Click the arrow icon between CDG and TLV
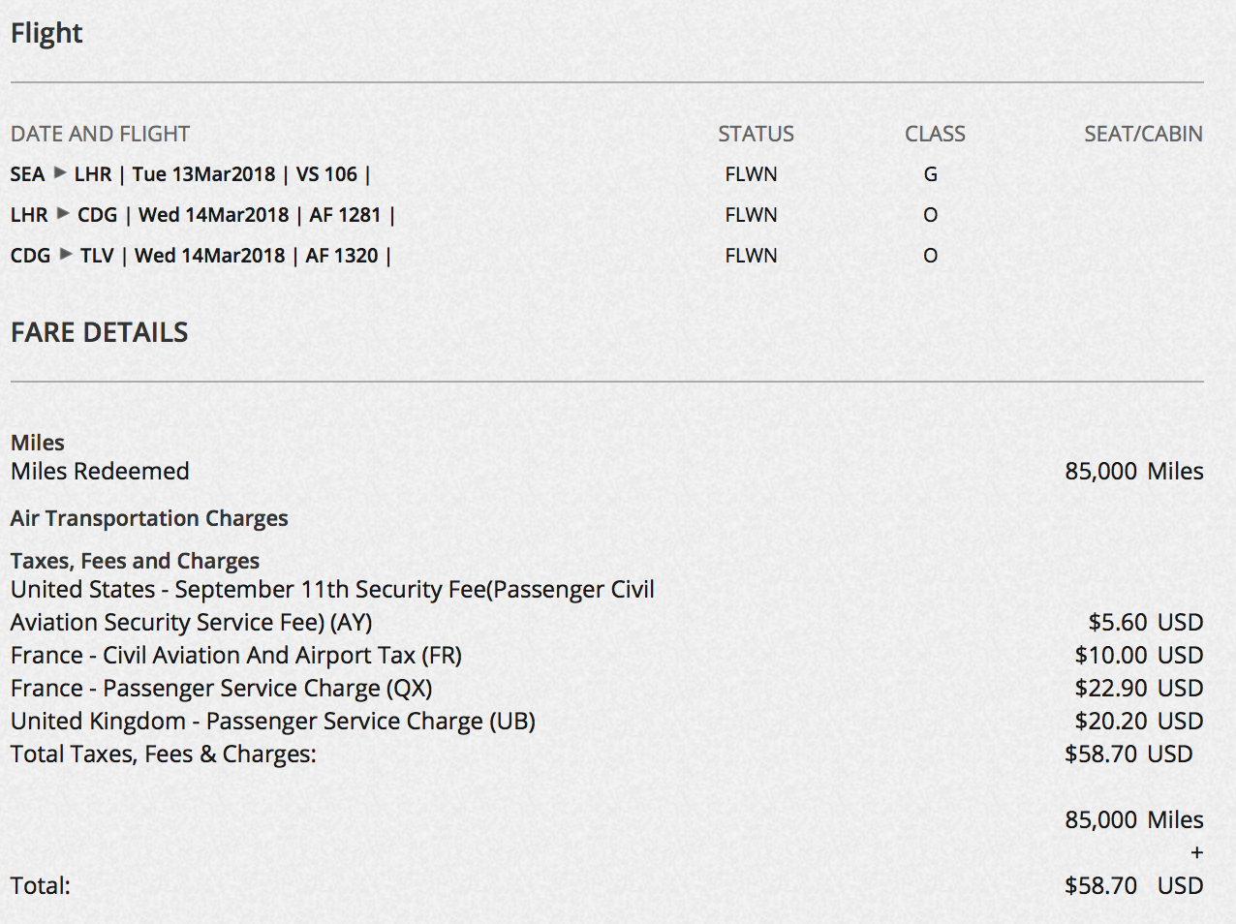The image size is (1236, 924). click(x=66, y=255)
